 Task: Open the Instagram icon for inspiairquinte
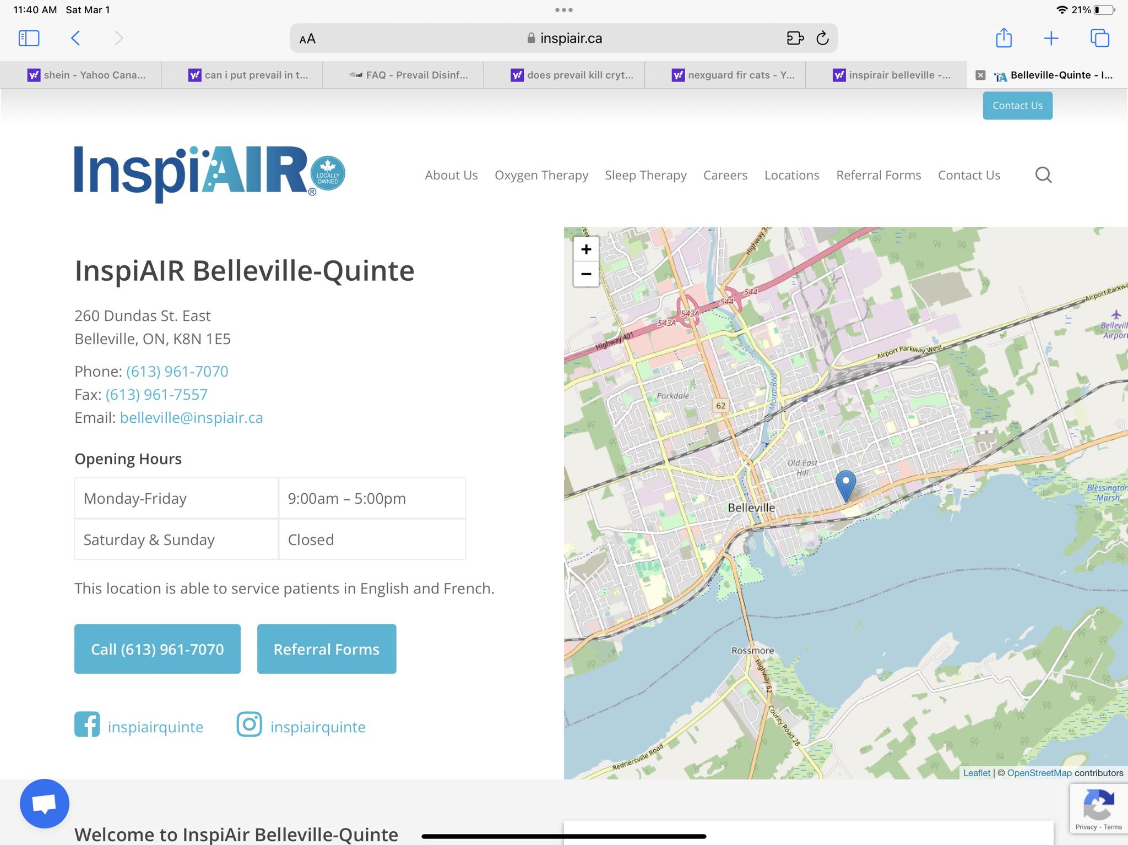249,724
